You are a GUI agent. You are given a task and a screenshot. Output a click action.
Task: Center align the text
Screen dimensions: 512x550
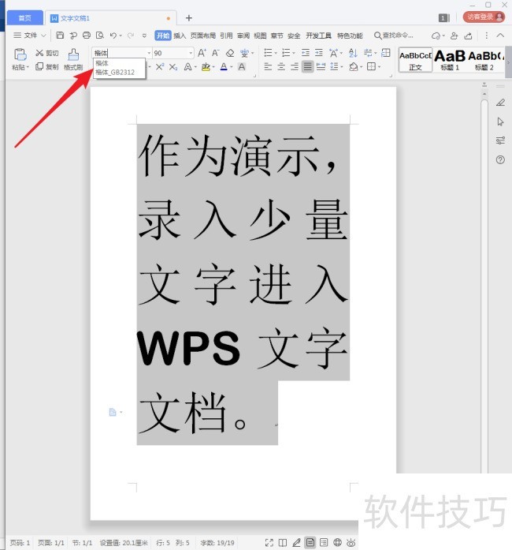[x=281, y=66]
